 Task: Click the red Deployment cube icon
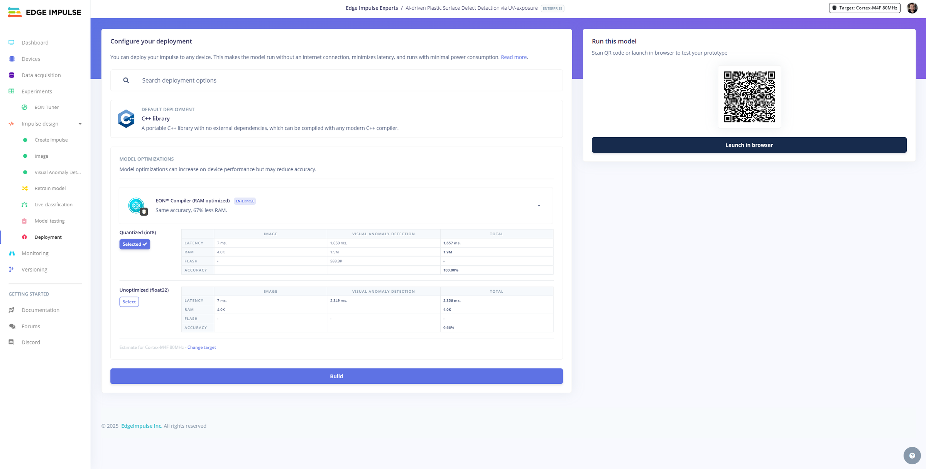click(x=25, y=237)
